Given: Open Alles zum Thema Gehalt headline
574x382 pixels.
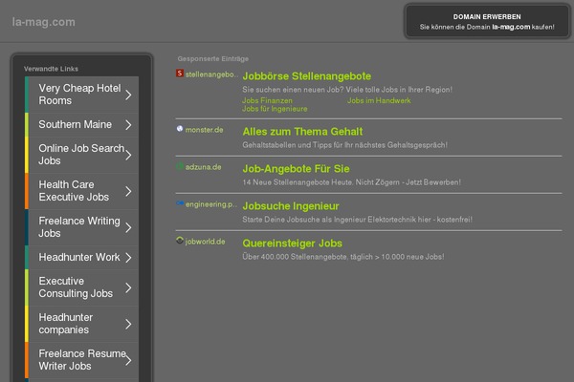Looking at the screenshot, I should point(302,132).
